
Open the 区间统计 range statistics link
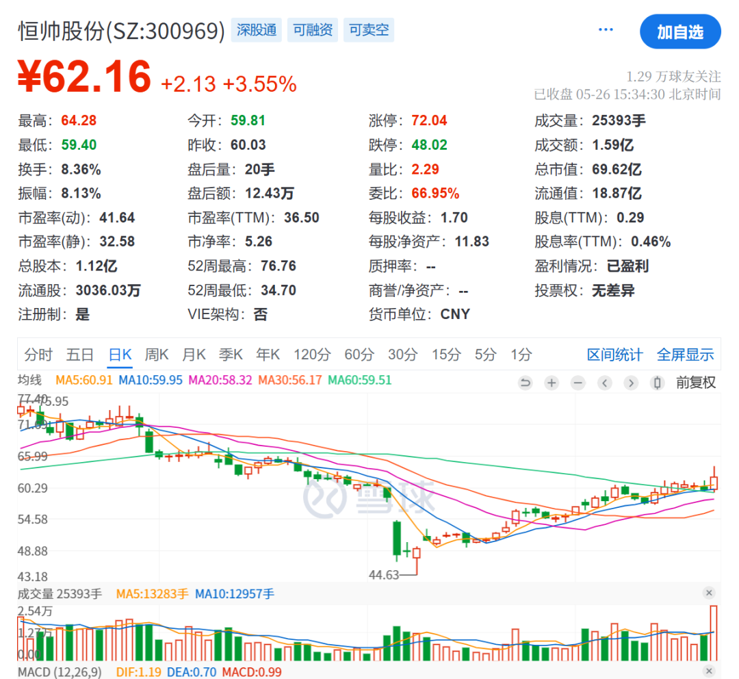[614, 355]
